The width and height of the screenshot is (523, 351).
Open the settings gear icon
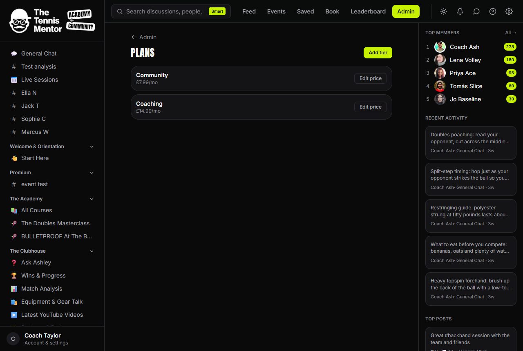point(509,11)
